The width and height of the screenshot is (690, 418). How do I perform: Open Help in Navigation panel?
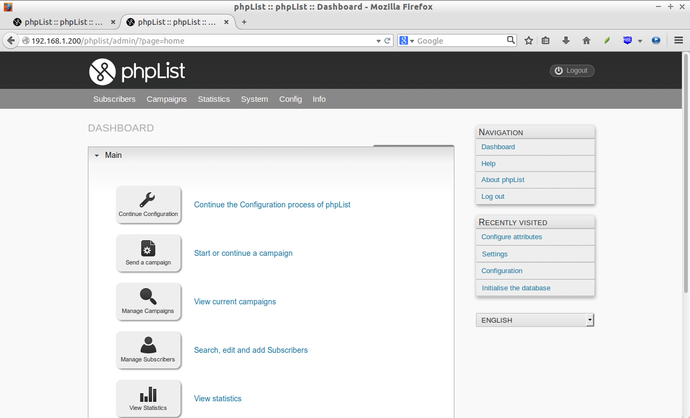(x=488, y=163)
